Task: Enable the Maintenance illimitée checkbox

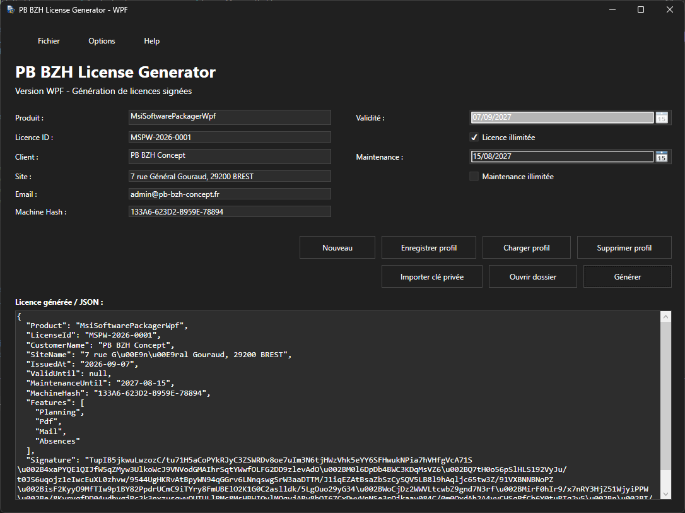Action: (474, 177)
